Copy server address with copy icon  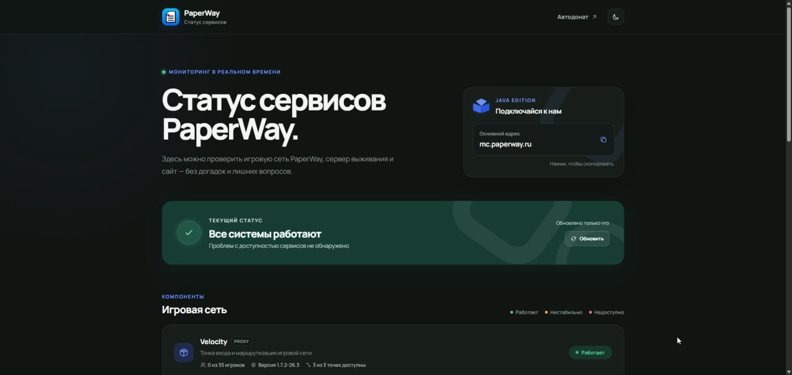click(x=603, y=140)
